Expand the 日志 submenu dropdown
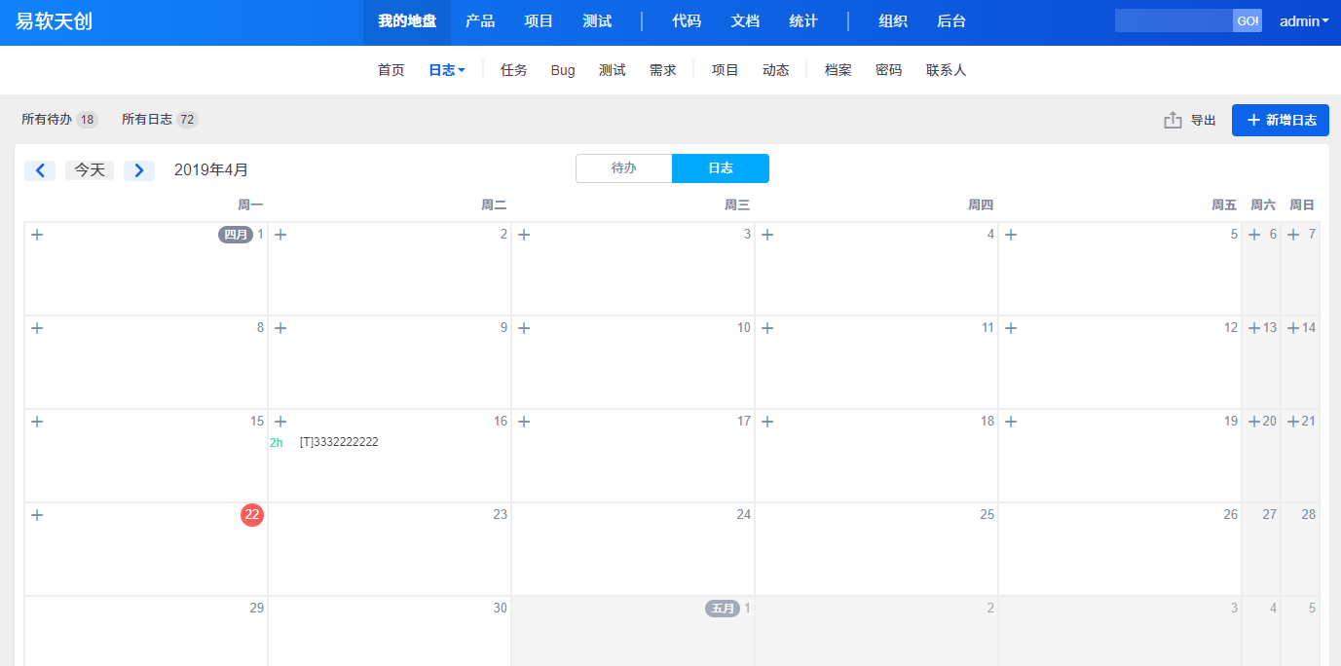 pos(447,70)
